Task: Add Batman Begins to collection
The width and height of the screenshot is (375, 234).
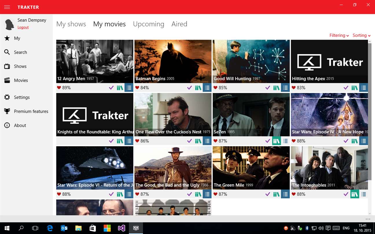Action: click(x=198, y=88)
